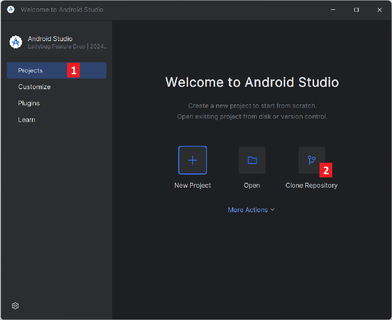Click the Open folder icon
Image resolution: width=392 pixels, height=320 pixels.
coord(252,160)
